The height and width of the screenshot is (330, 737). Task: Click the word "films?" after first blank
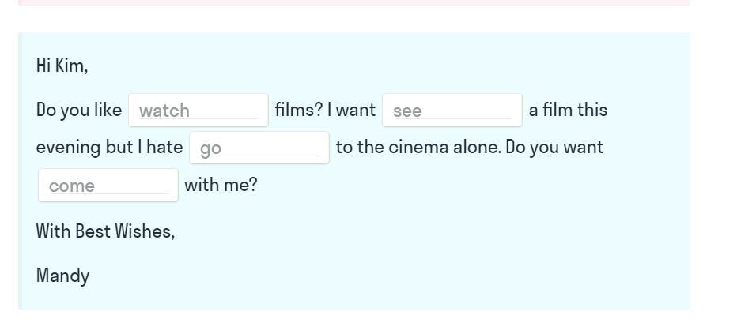[298, 110]
